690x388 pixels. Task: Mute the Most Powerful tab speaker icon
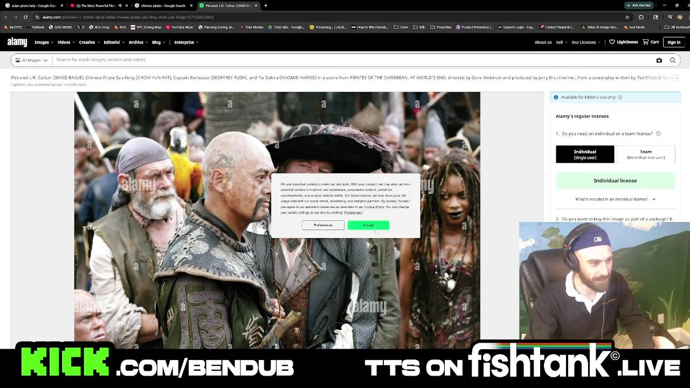click(x=120, y=5)
